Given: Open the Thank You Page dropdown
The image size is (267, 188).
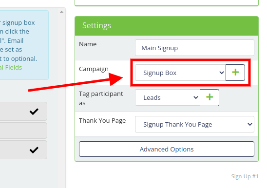Looking at the screenshot, I should (x=194, y=124).
